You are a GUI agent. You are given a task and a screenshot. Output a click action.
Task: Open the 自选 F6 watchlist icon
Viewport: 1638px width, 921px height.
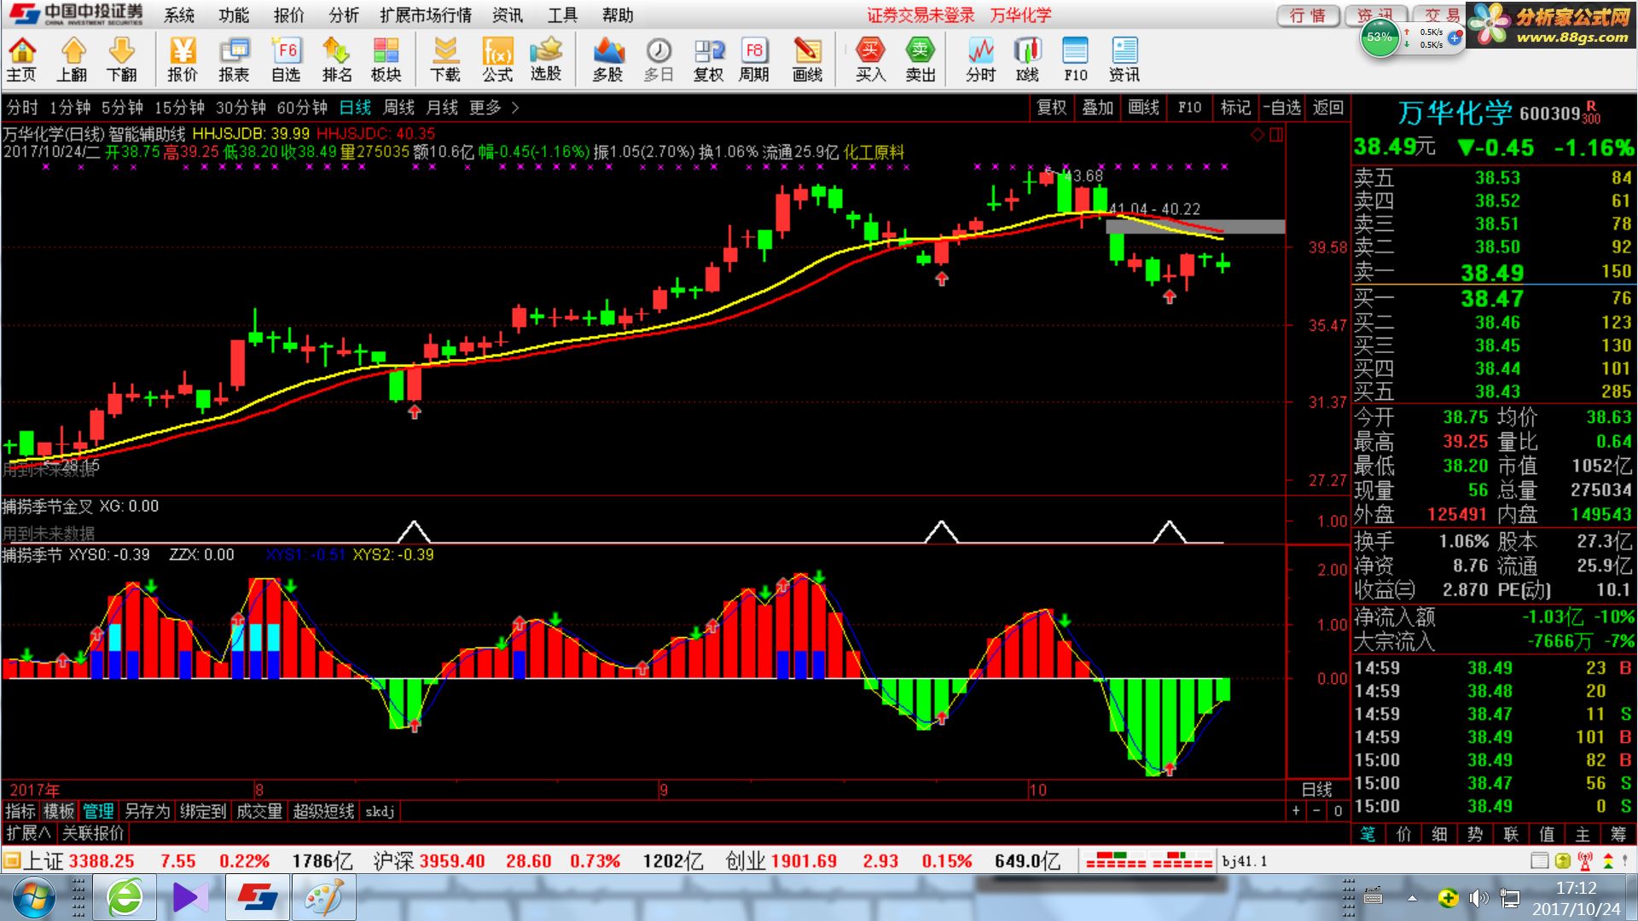click(286, 60)
